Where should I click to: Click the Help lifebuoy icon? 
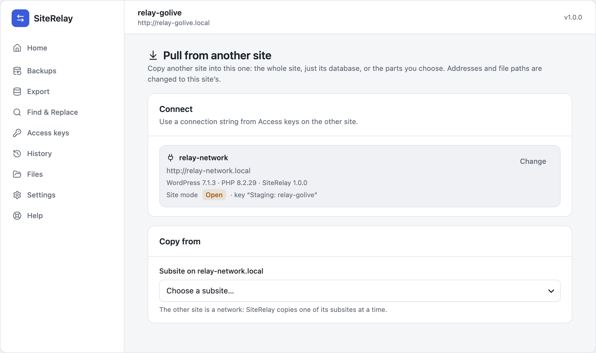coord(17,216)
